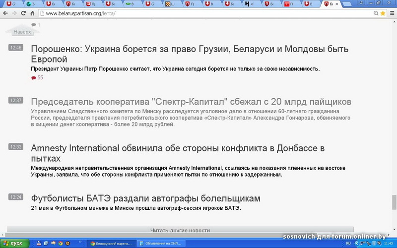The width and height of the screenshot is (397, 248).
Task: Open the 55 comments bubble under Poroshenko article
Action: coord(37,78)
